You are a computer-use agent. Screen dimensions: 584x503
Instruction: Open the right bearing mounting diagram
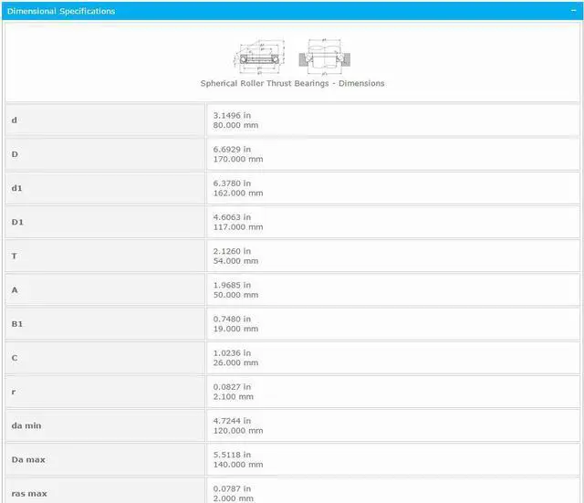324,57
